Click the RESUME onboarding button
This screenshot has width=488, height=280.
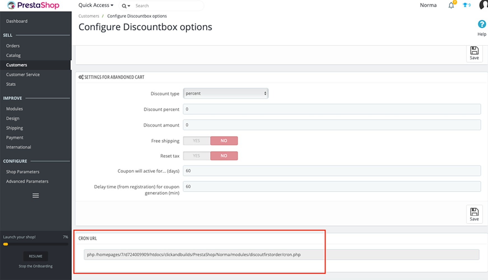[36, 256]
